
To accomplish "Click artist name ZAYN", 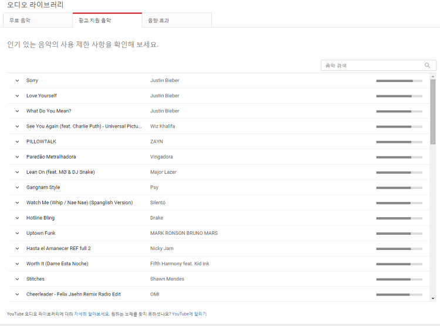I will point(156,142).
